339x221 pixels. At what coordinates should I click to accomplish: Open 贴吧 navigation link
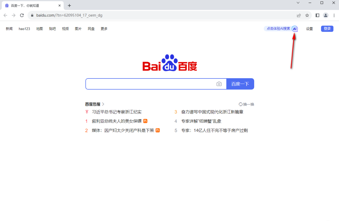point(52,29)
